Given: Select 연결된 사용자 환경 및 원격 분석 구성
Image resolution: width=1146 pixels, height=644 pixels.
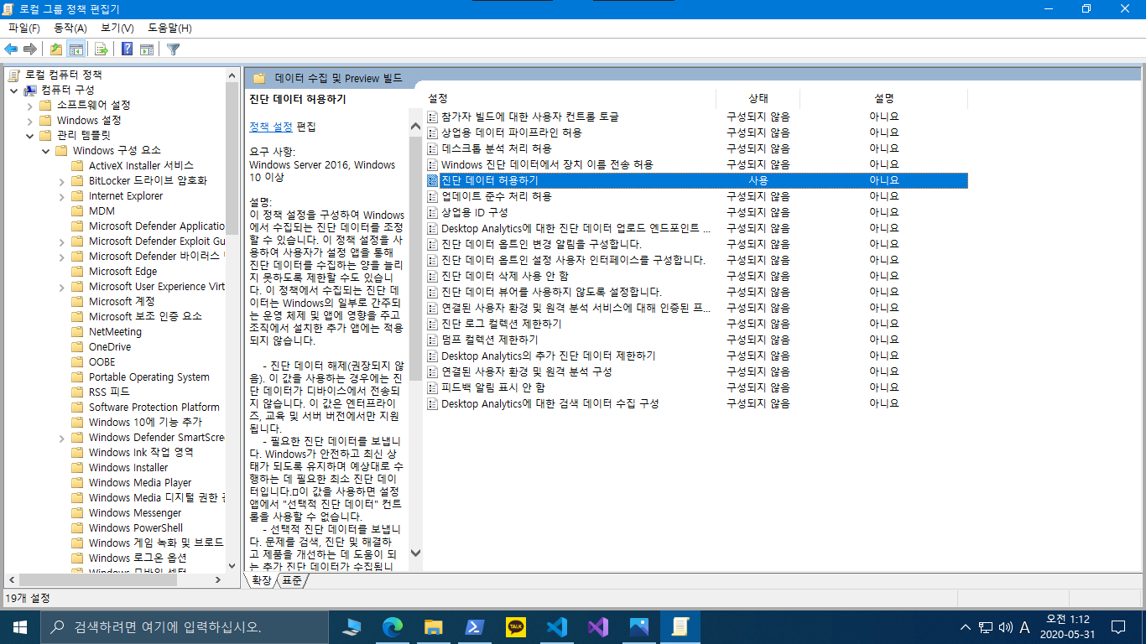Looking at the screenshot, I should (x=526, y=371).
